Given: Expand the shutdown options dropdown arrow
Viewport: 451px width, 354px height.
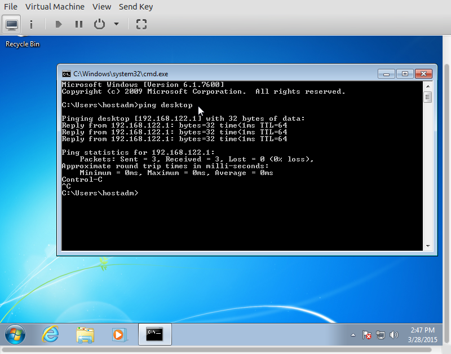Looking at the screenshot, I should point(116,24).
